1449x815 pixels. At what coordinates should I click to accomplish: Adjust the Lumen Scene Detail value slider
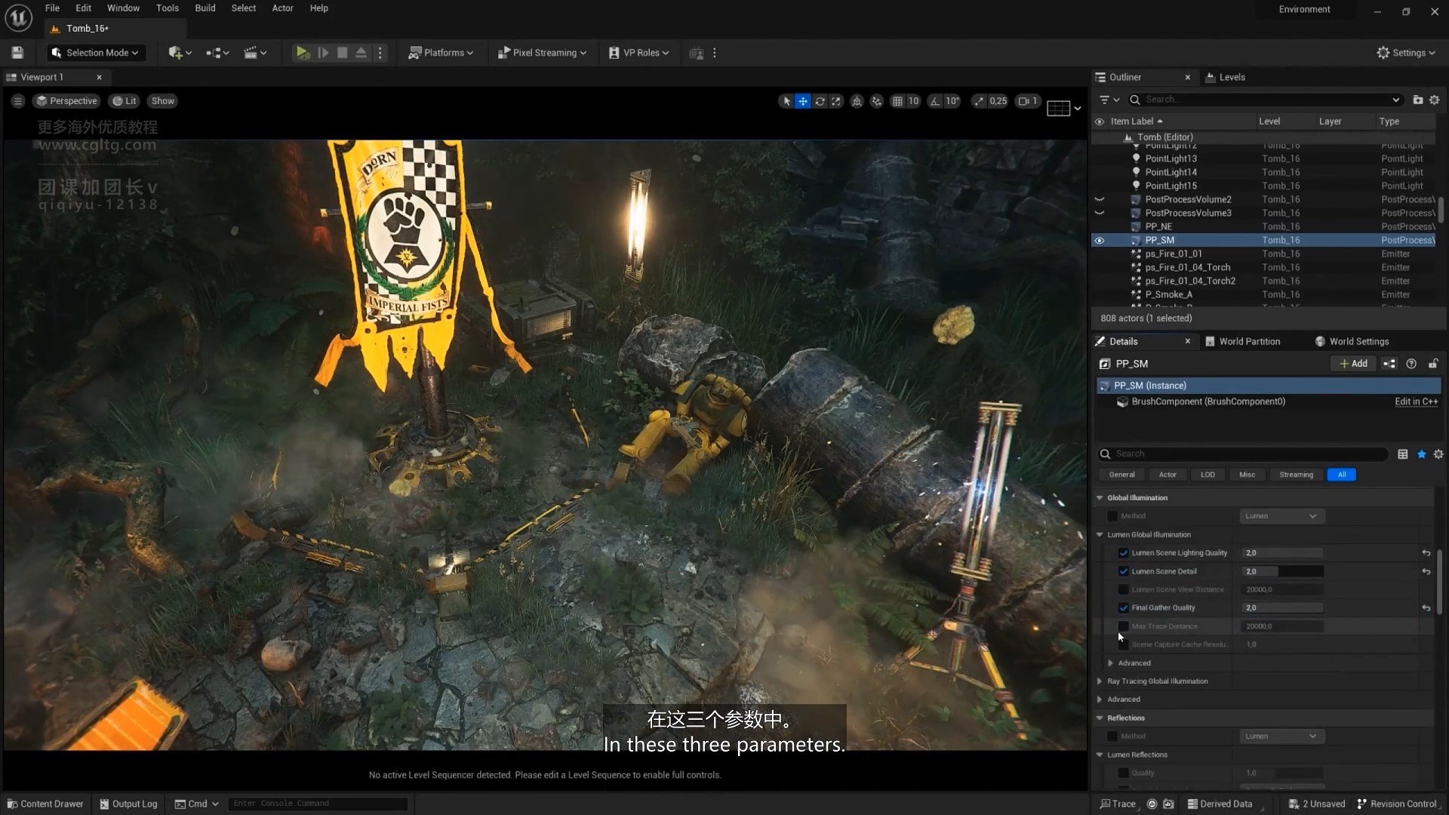[x=1282, y=572]
